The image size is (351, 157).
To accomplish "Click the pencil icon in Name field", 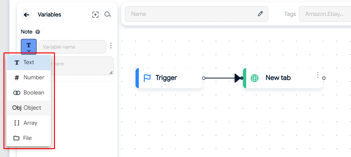I will click(260, 14).
